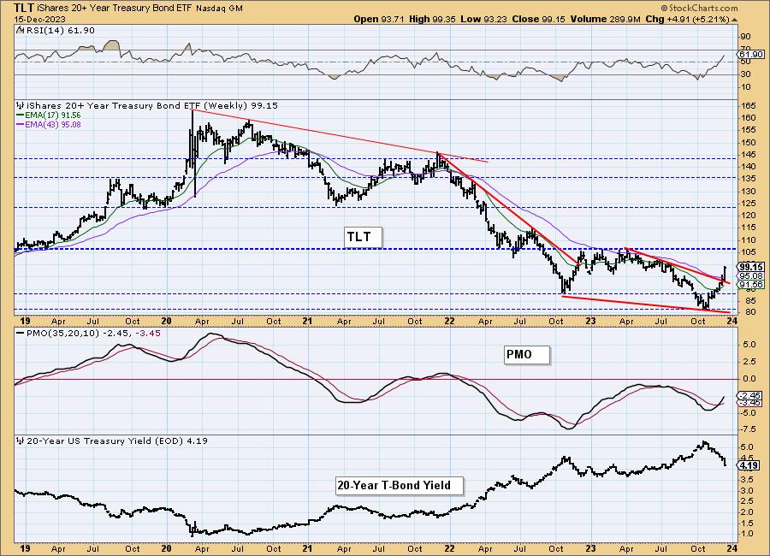Image resolution: width=770 pixels, height=556 pixels.
Task: Click the Open 93.71 value in header
Action: pos(379,19)
